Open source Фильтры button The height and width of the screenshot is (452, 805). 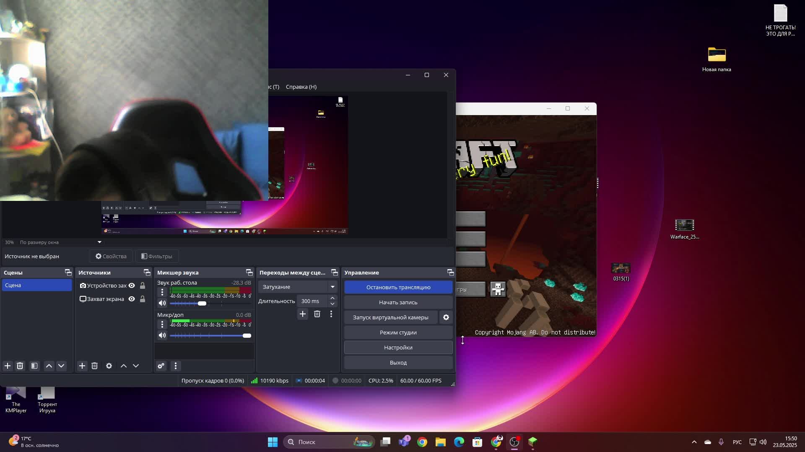coord(157,256)
